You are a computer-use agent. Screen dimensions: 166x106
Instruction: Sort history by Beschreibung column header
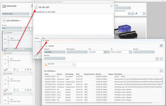coord(118,74)
